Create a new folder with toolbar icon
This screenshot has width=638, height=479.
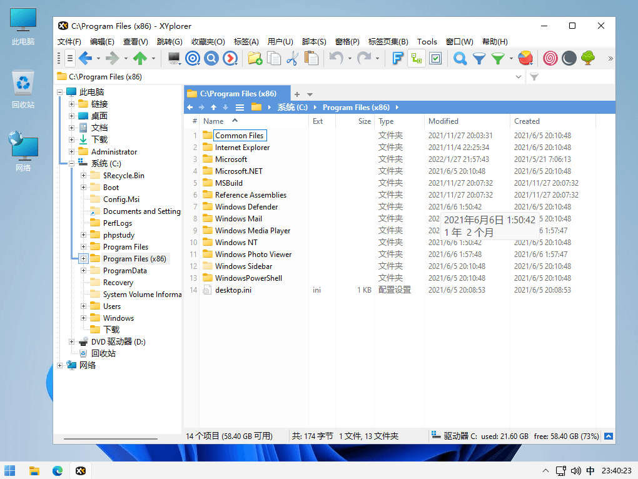pyautogui.click(x=255, y=59)
